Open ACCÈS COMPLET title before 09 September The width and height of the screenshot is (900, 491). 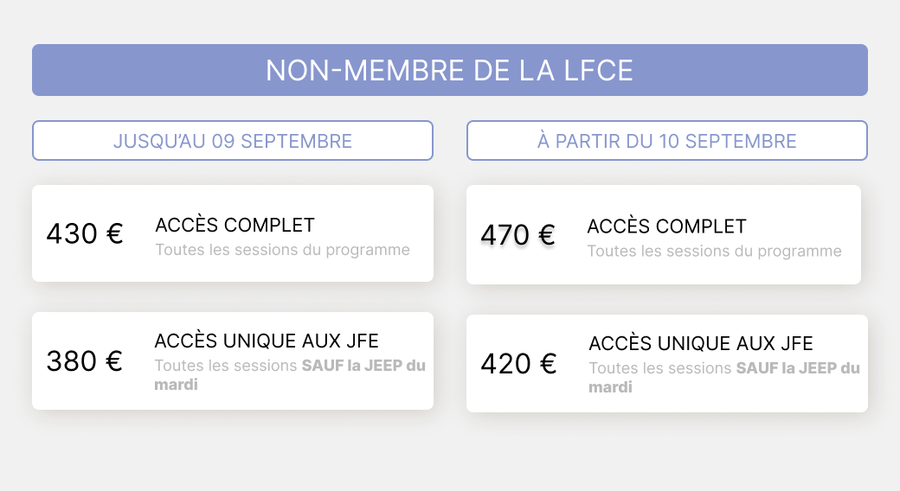[x=235, y=226]
